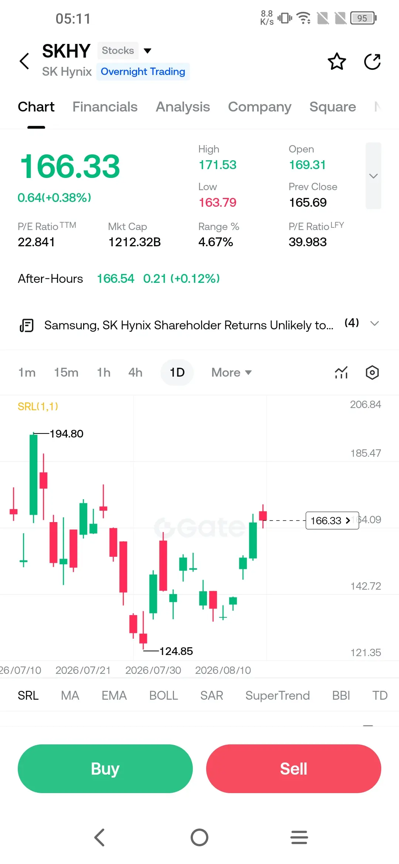The image size is (399, 864).
Task: Tap the Wi-Fi status icon
Action: [304, 18]
